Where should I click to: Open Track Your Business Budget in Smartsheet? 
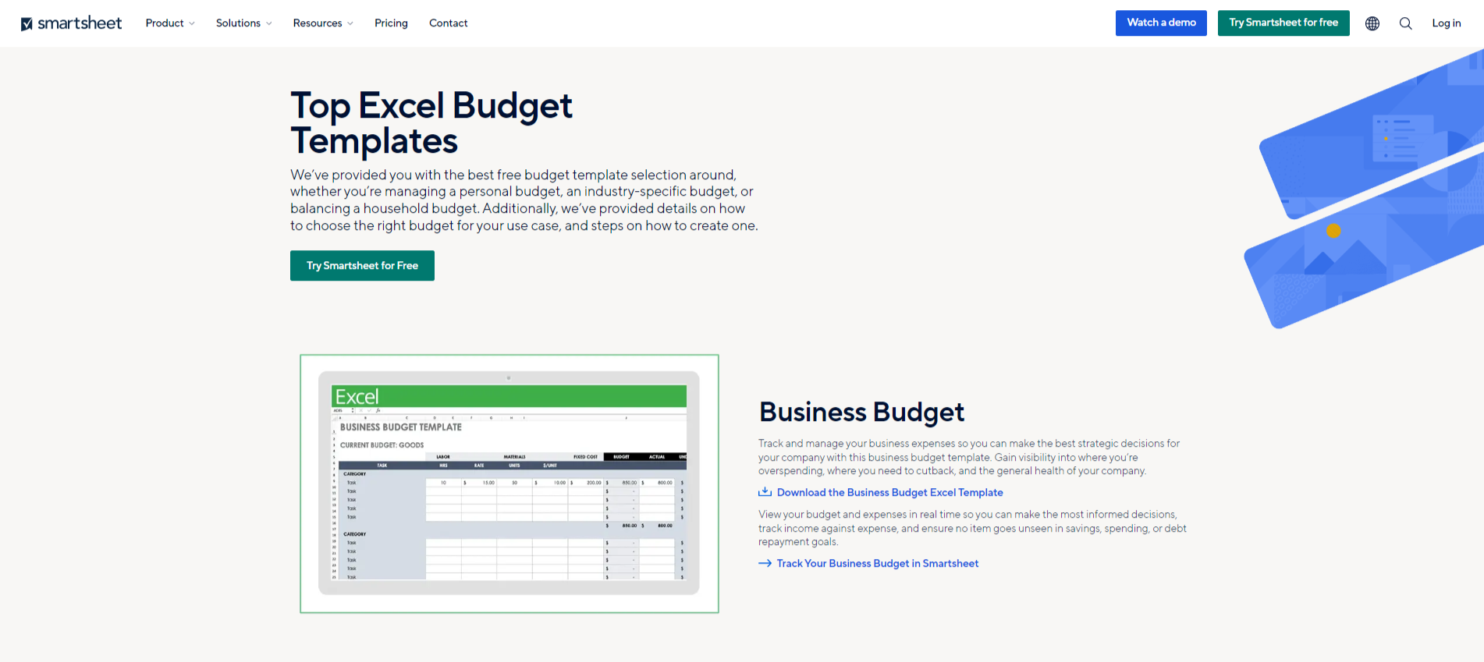pos(877,564)
